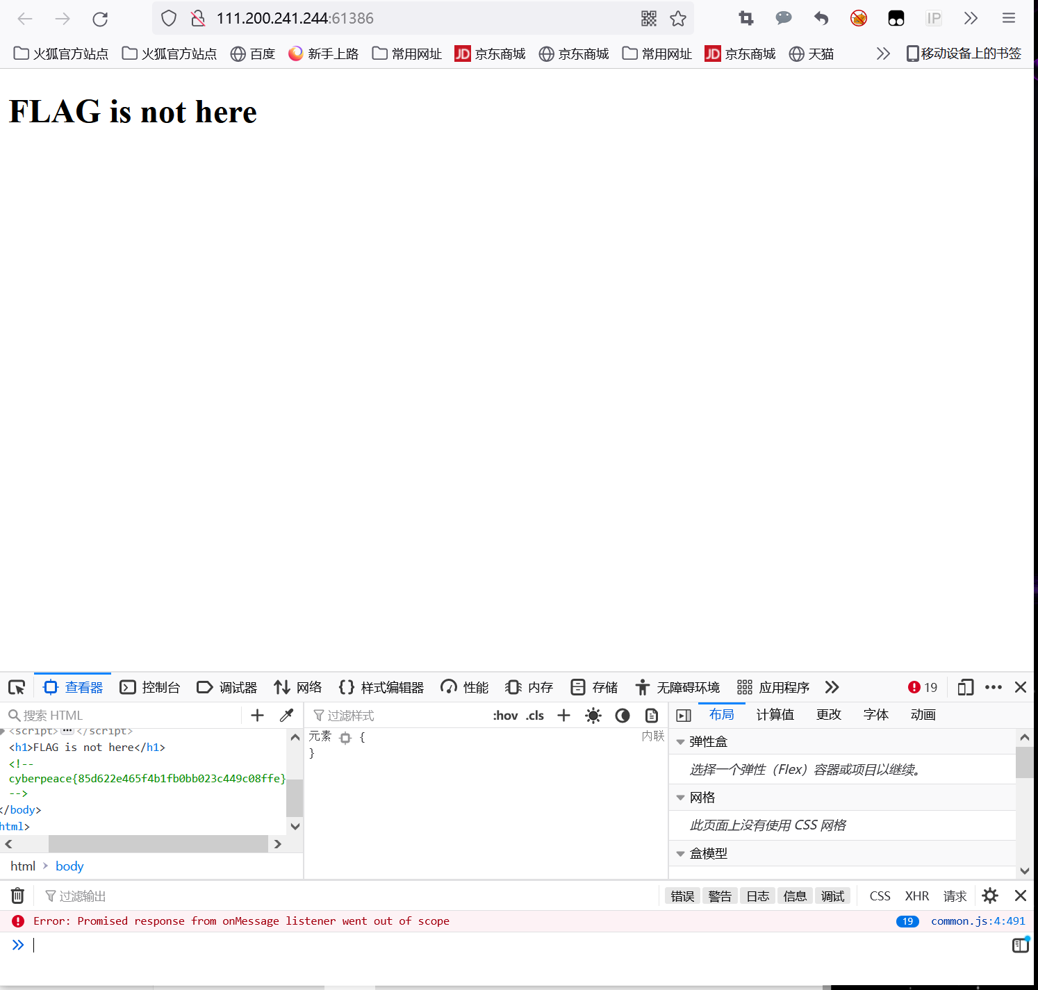Click into the 搜索 HTML search field
This screenshot has width=1038, height=990.
[x=125, y=715]
